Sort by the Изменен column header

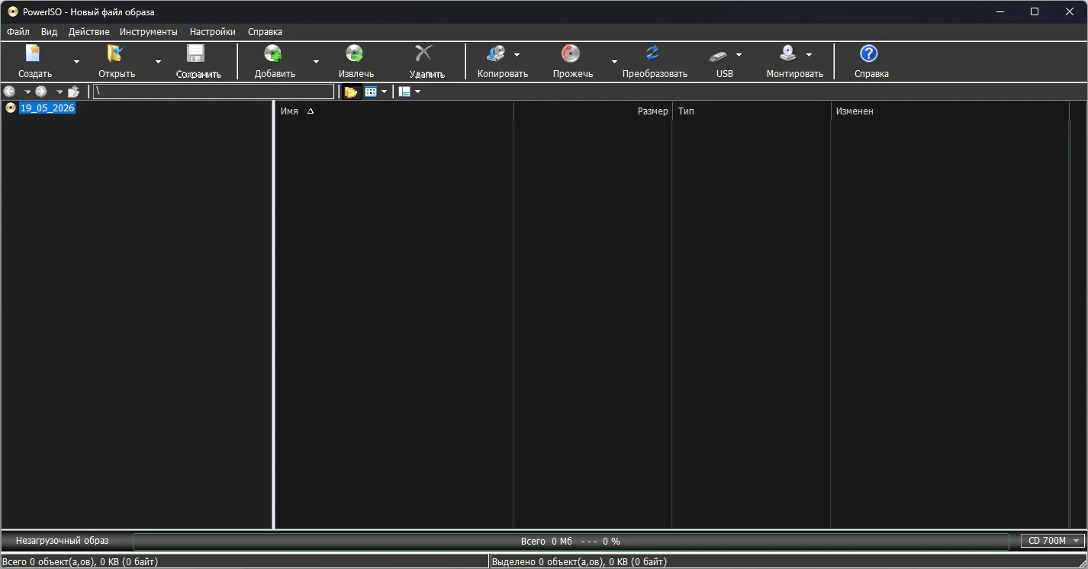pos(950,111)
